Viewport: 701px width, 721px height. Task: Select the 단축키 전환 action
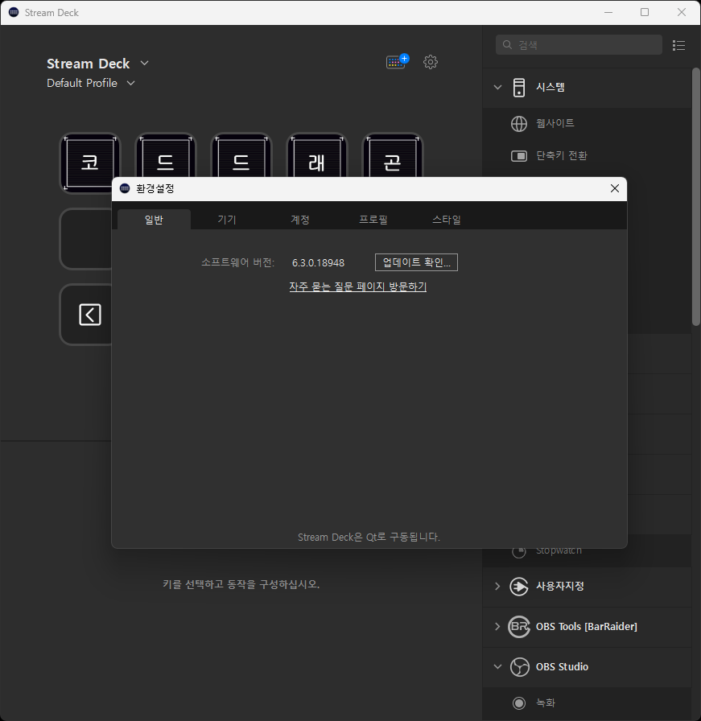coord(587,156)
